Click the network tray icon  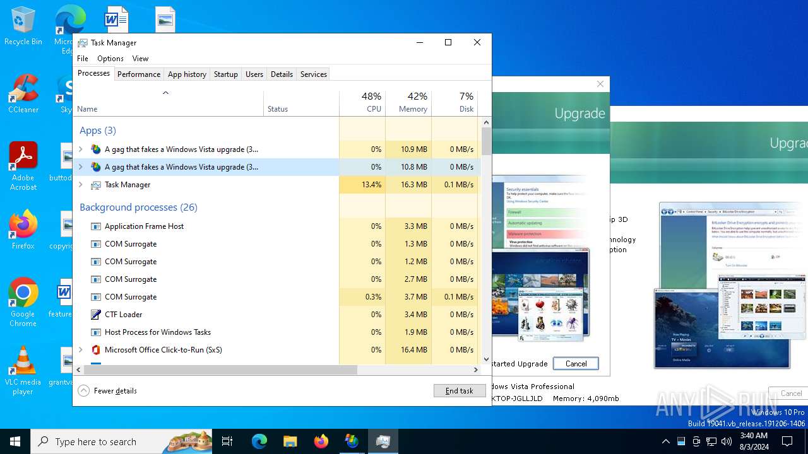(x=711, y=441)
